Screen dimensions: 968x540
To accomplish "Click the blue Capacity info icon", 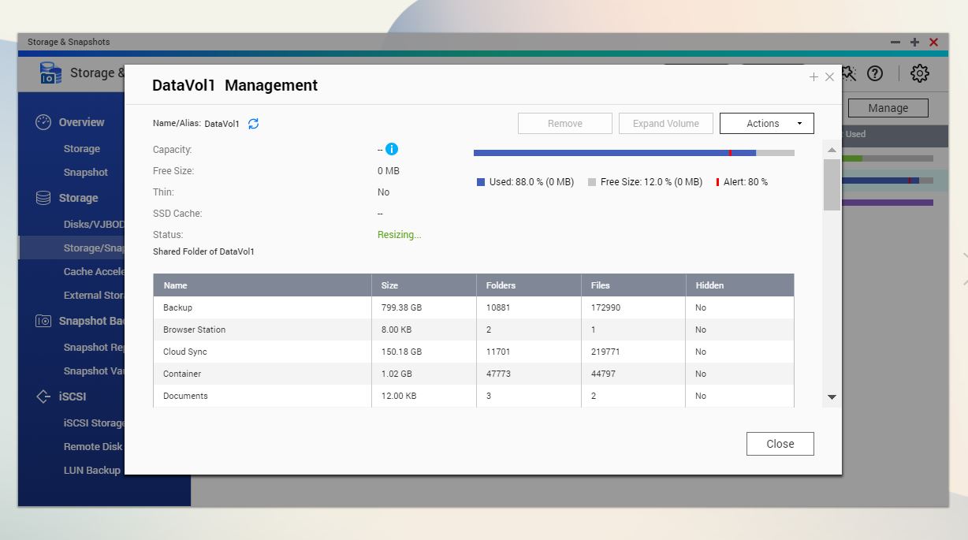I will pyautogui.click(x=392, y=149).
